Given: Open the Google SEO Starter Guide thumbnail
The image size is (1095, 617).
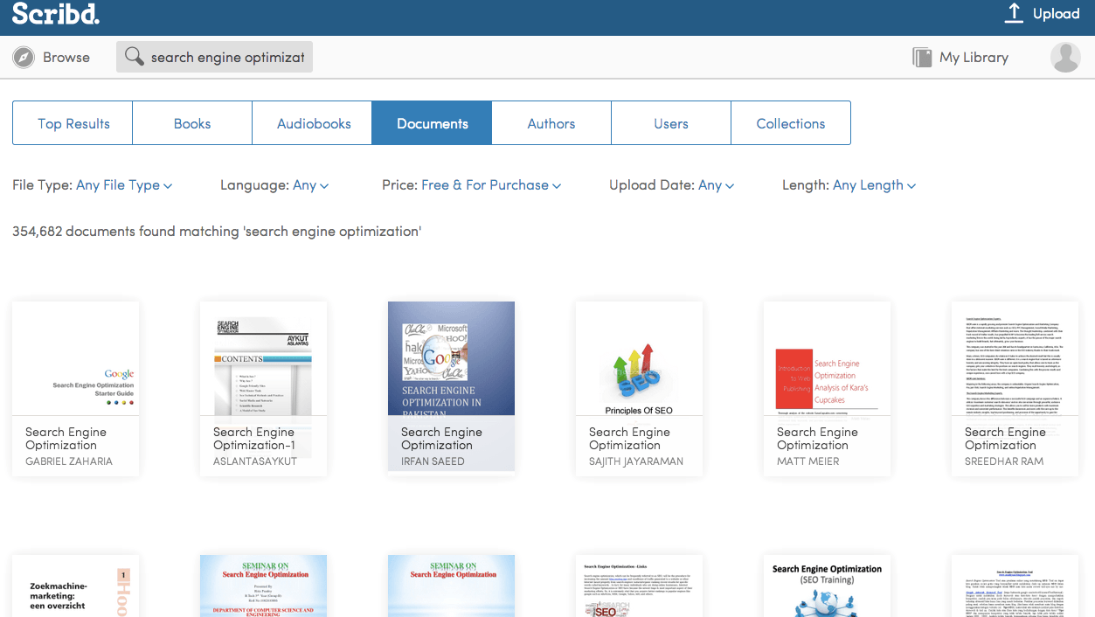Looking at the screenshot, I should 75,358.
